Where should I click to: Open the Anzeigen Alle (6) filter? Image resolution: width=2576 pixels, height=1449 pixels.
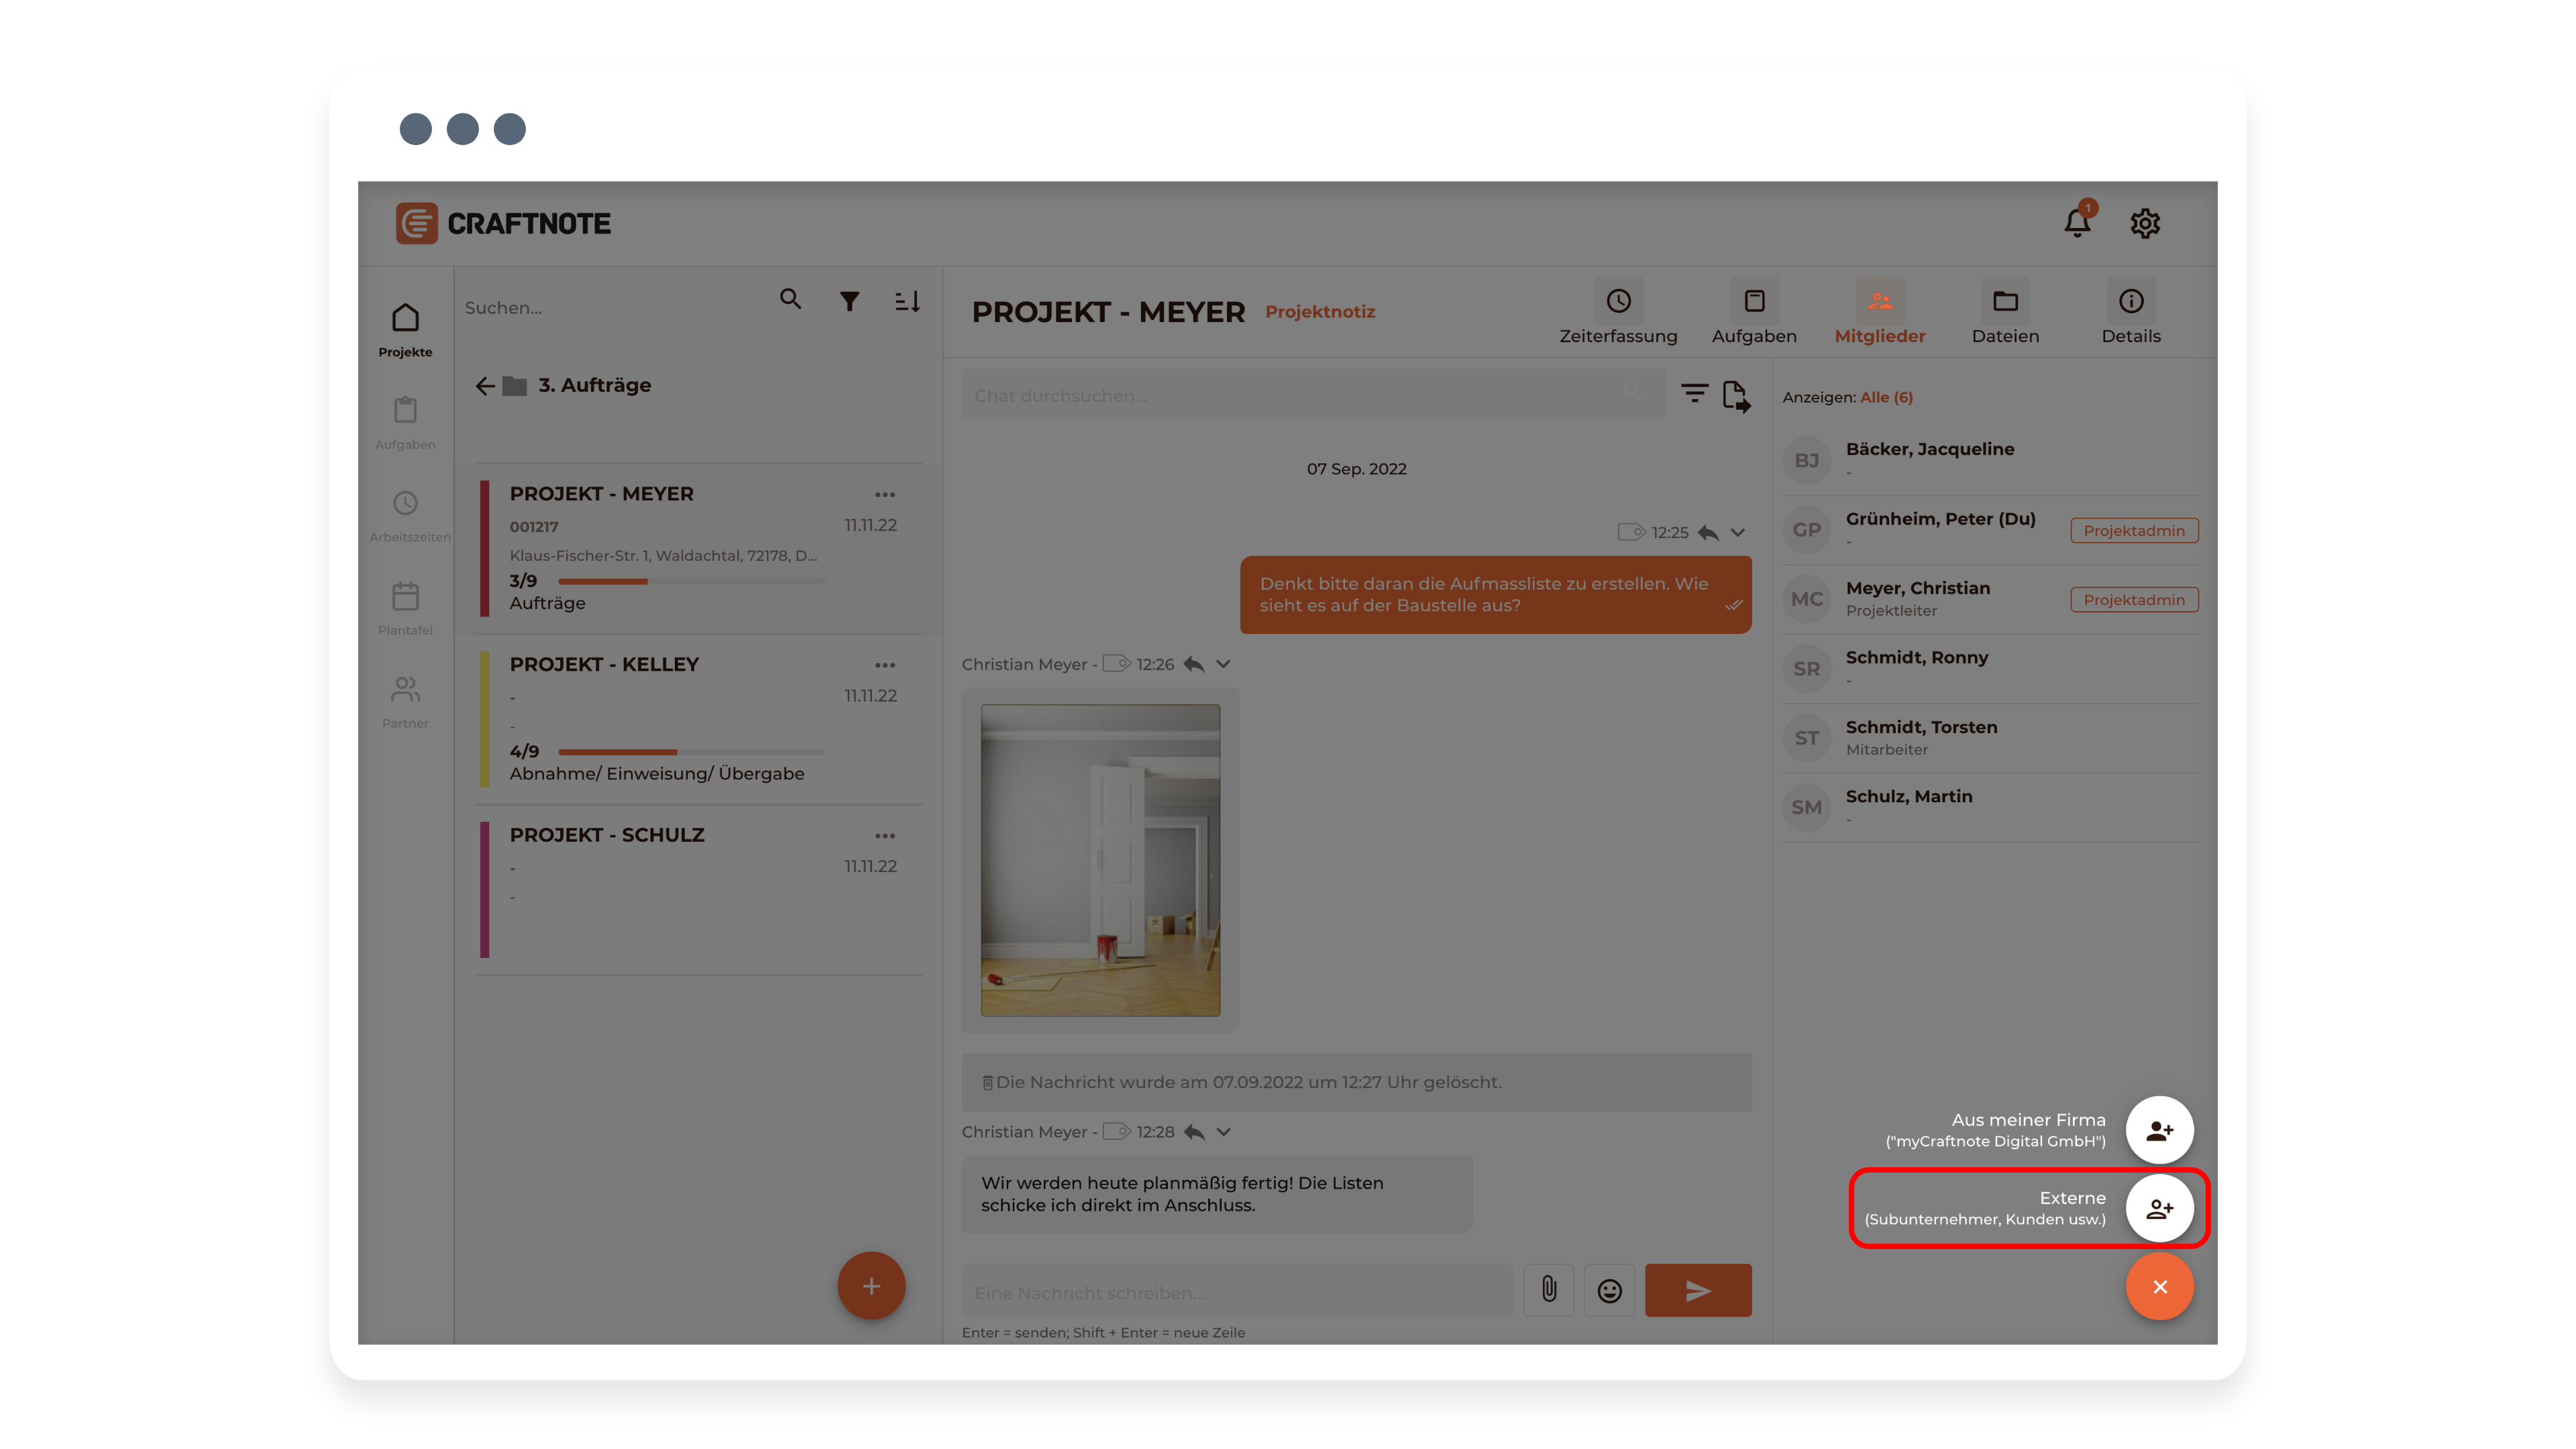1886,397
